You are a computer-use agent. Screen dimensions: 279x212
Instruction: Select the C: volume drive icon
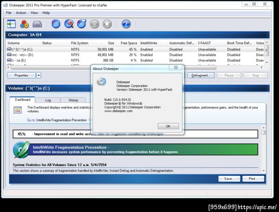click(x=9, y=49)
